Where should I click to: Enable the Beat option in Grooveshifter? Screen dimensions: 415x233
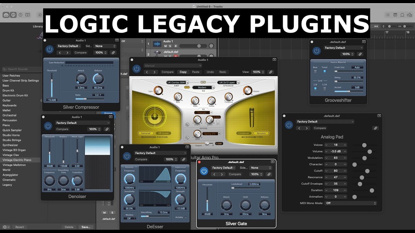click(315, 71)
